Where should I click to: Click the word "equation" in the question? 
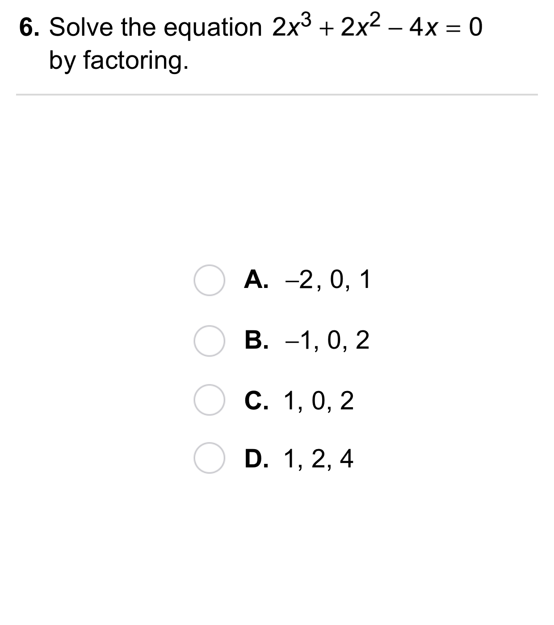click(x=213, y=29)
